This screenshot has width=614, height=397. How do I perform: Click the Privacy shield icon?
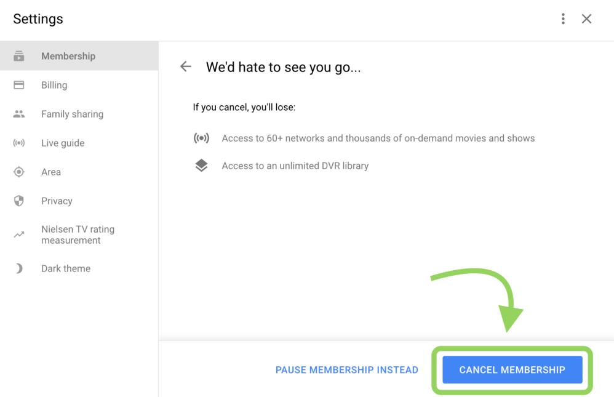tap(19, 201)
